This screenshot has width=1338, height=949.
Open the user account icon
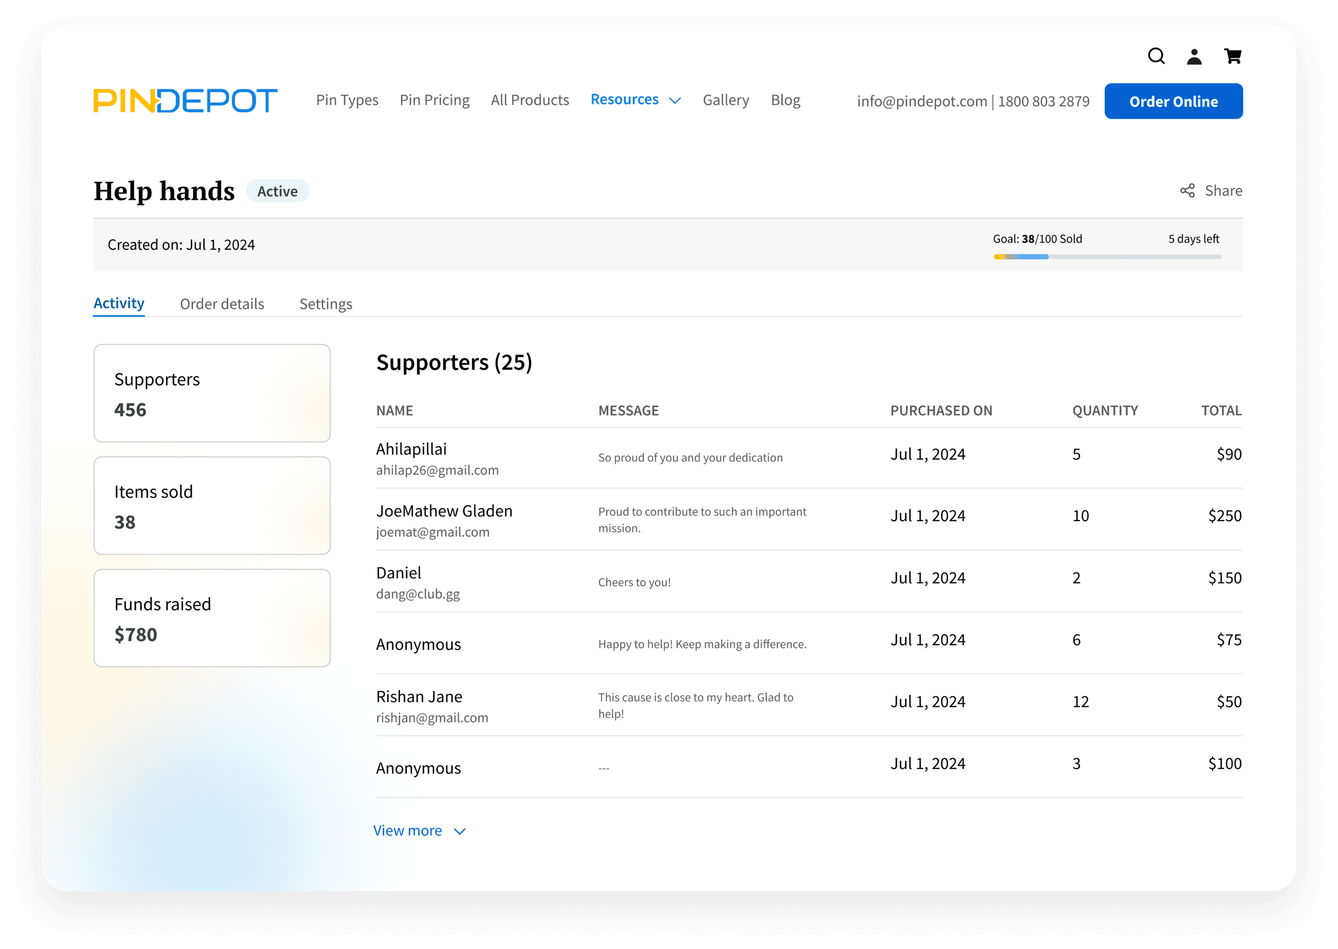click(x=1194, y=56)
